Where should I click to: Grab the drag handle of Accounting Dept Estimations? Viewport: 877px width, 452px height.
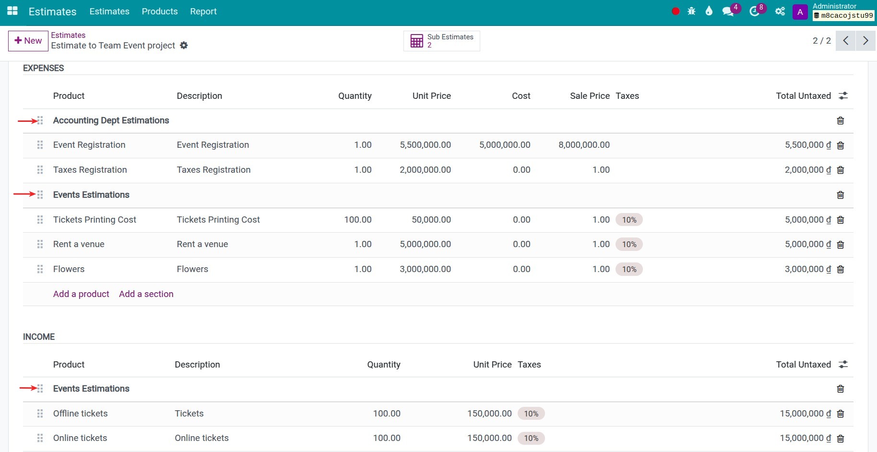[x=40, y=120]
